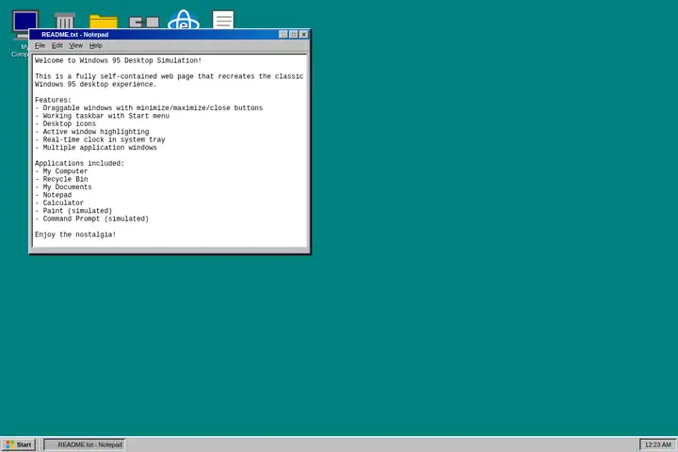Click the '- Command Prompt (simulated)' line
Screen dimensions: 678x452
pos(91,218)
